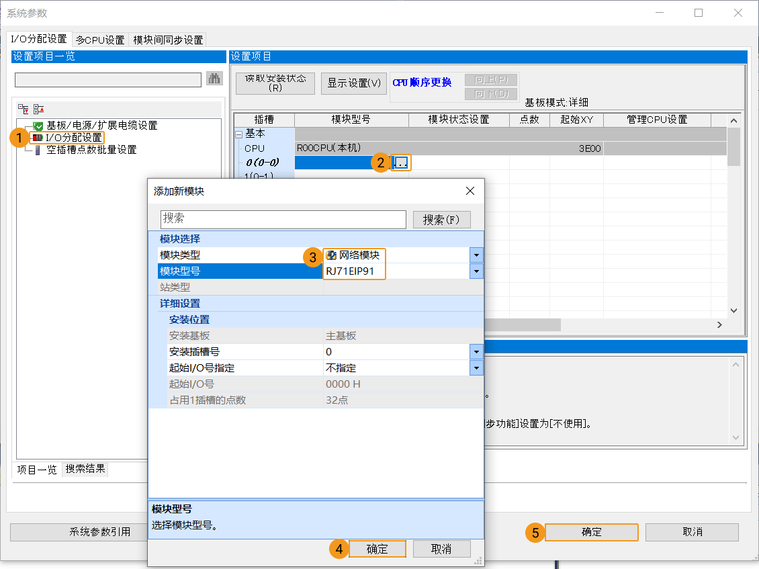Open the 模块型号 dropdown arrow

click(476, 271)
